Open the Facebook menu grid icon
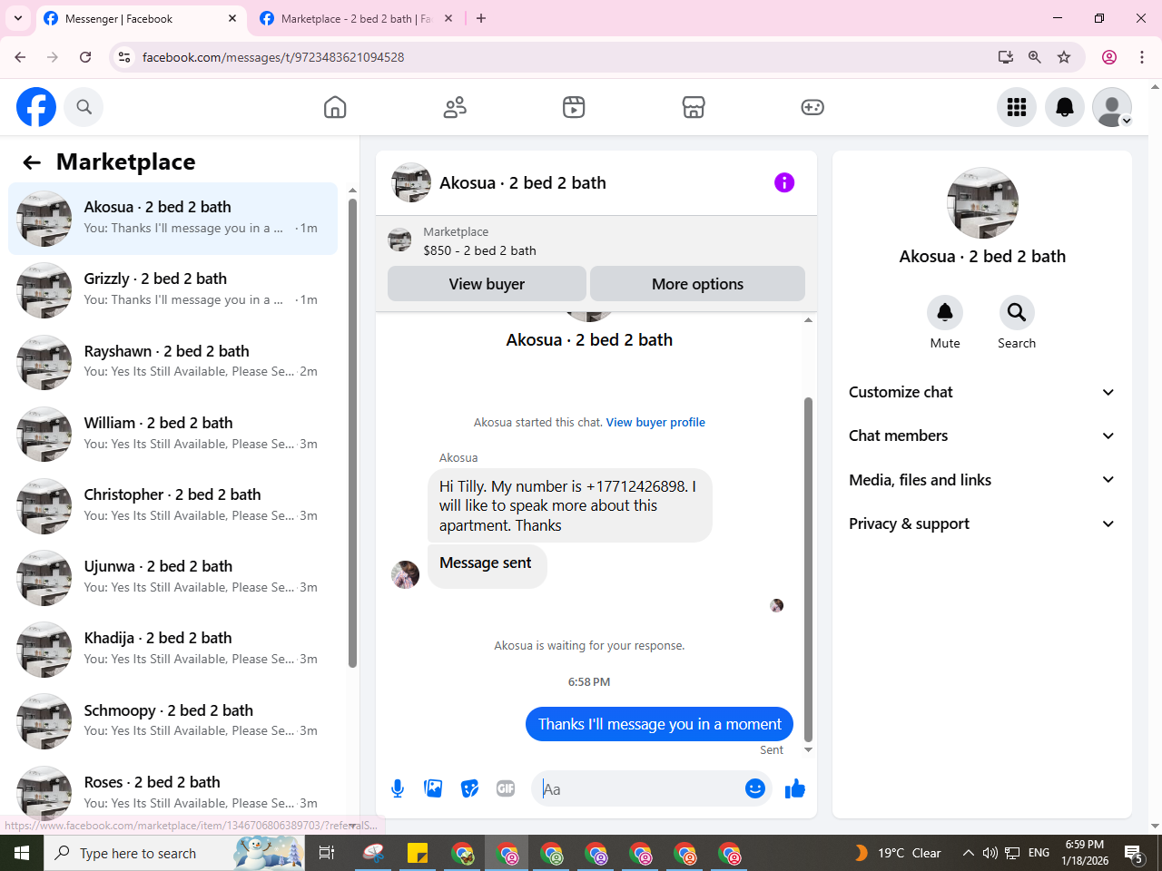Screen dimensions: 1162x871 click(1017, 107)
